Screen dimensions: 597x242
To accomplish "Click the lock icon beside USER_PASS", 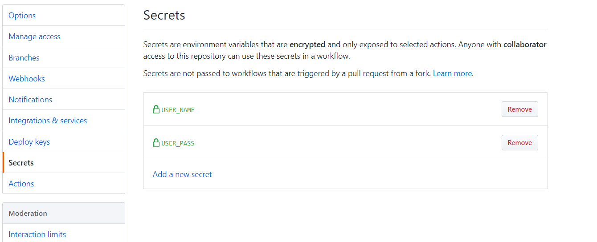I will (x=156, y=143).
